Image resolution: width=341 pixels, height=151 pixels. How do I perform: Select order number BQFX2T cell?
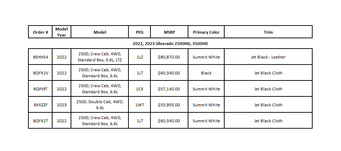coord(40,121)
